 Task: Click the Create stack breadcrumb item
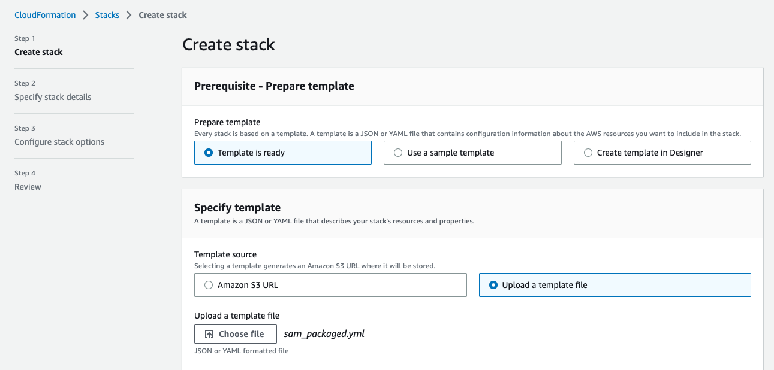(162, 15)
